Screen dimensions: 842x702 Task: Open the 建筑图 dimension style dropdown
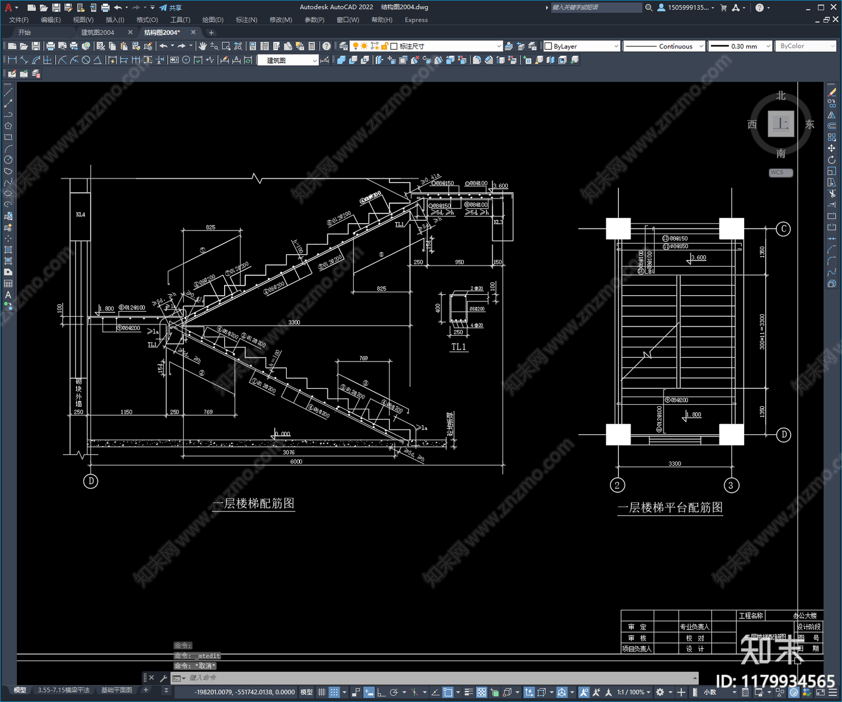[288, 61]
